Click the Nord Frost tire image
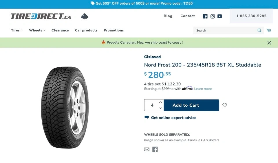The width and height of the screenshot is (278, 163). pyautogui.click(x=65, y=108)
